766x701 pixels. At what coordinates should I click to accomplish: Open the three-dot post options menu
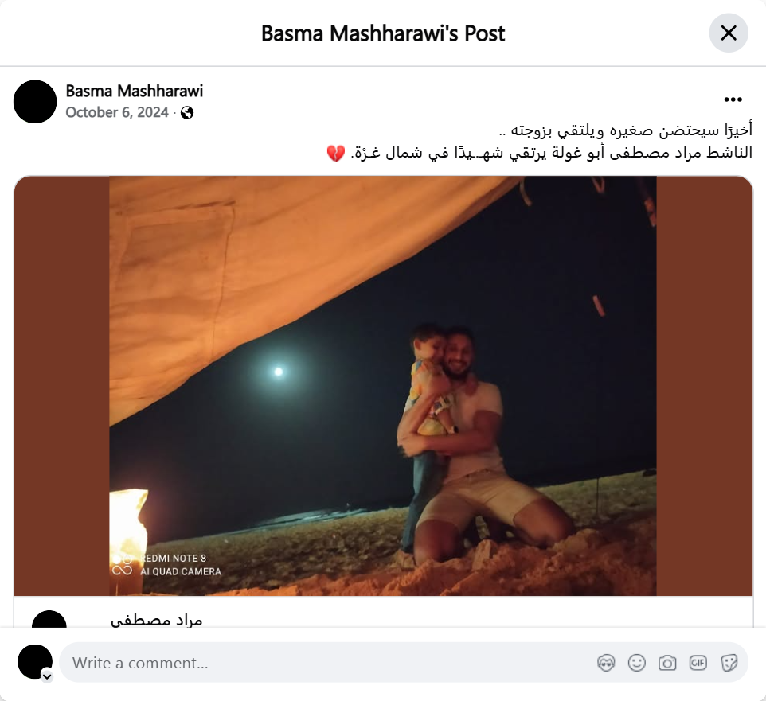pos(733,99)
